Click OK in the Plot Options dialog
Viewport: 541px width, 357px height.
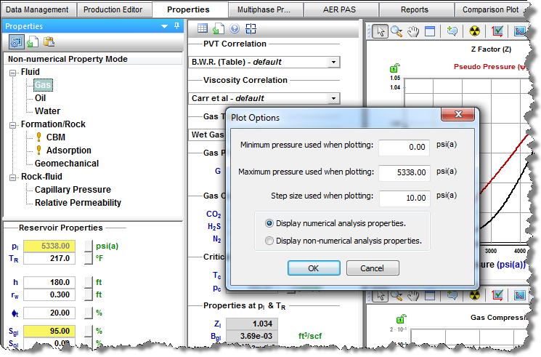[314, 268]
